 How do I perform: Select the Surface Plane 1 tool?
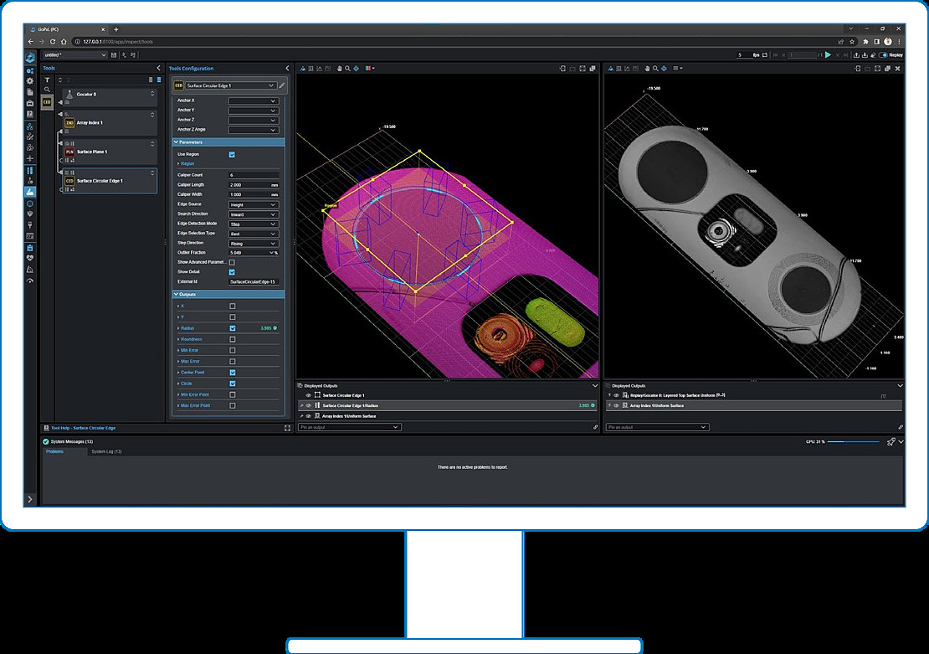coord(110,152)
